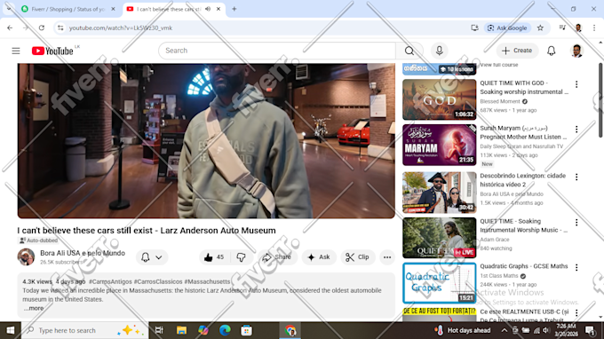Screen dimensions: 604x339
Task: Open options for Quadratic Graphs video
Action: (x=576, y=267)
